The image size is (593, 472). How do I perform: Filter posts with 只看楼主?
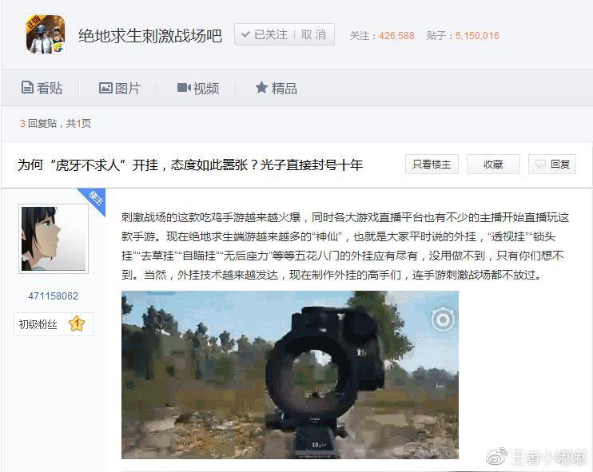432,165
